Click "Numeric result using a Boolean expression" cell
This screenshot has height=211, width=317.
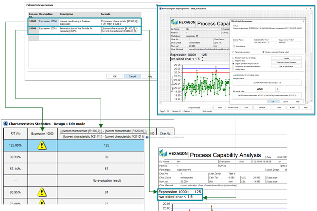point(79,23)
